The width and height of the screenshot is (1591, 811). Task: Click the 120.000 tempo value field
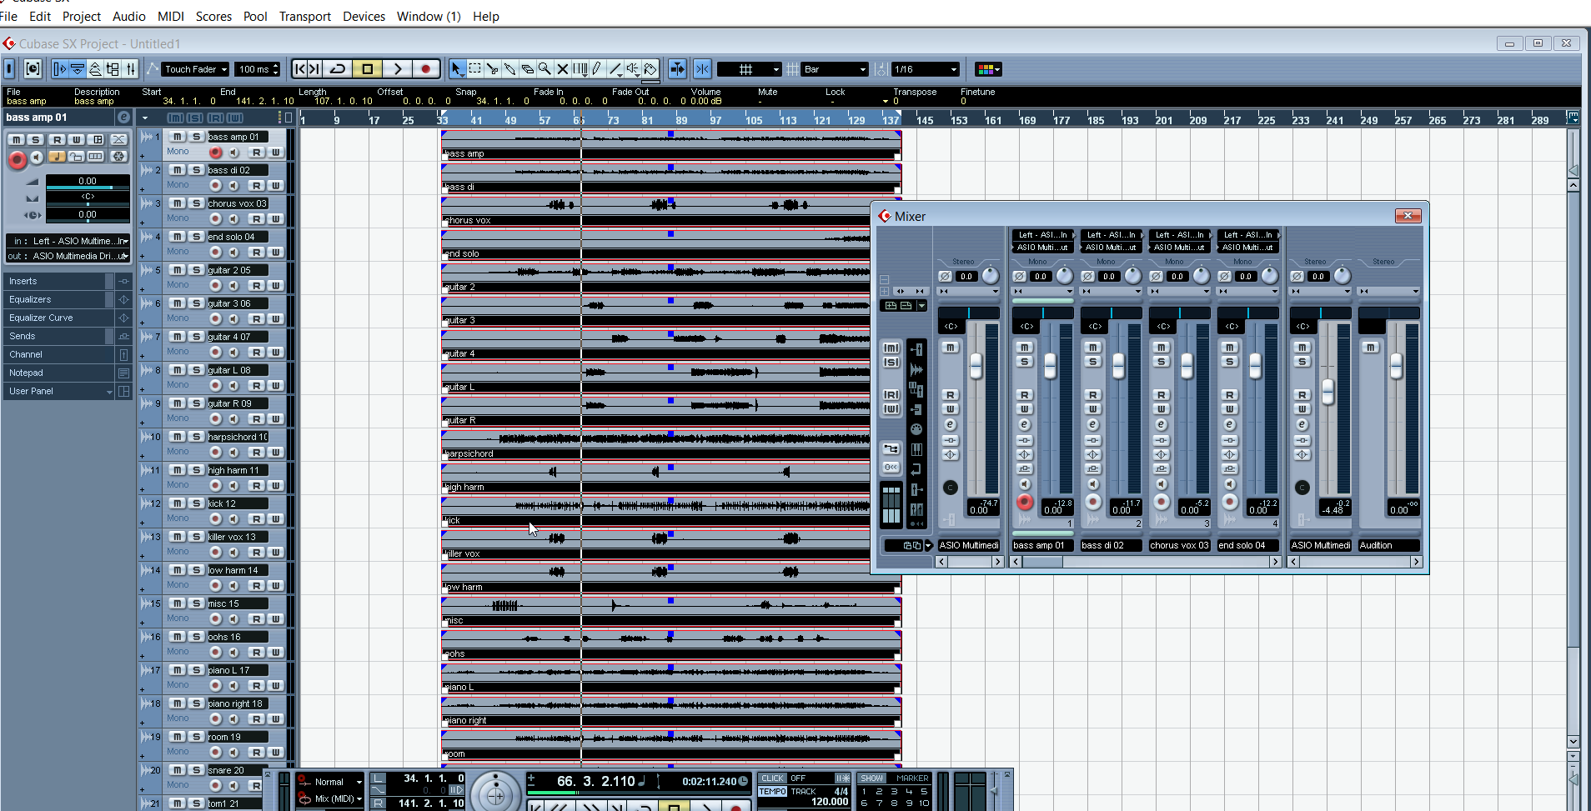[830, 802]
